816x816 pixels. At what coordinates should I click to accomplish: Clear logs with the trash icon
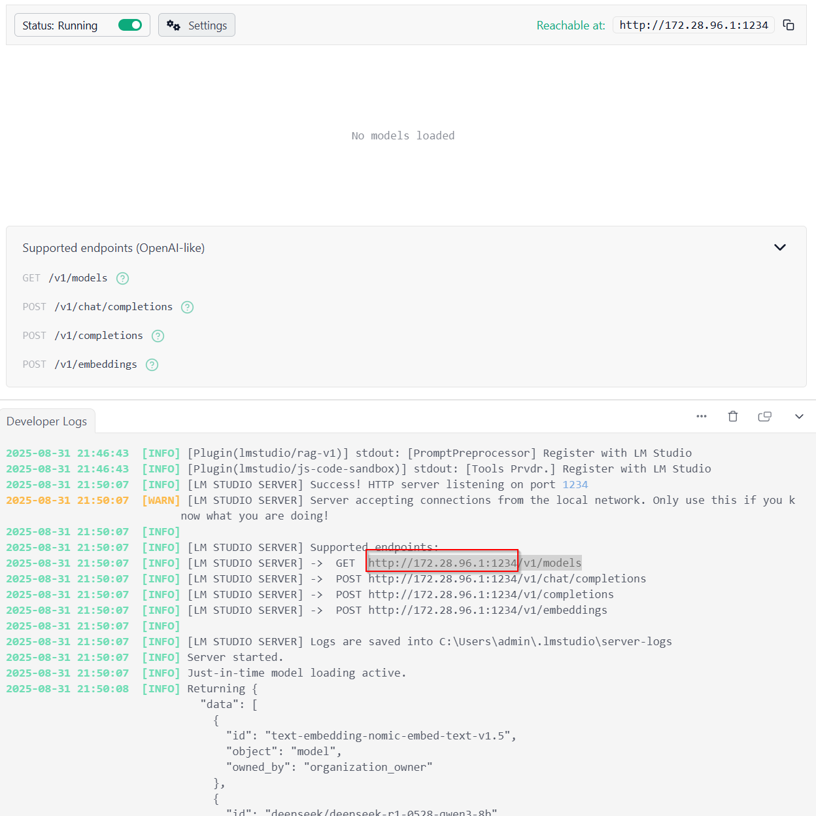(x=733, y=416)
